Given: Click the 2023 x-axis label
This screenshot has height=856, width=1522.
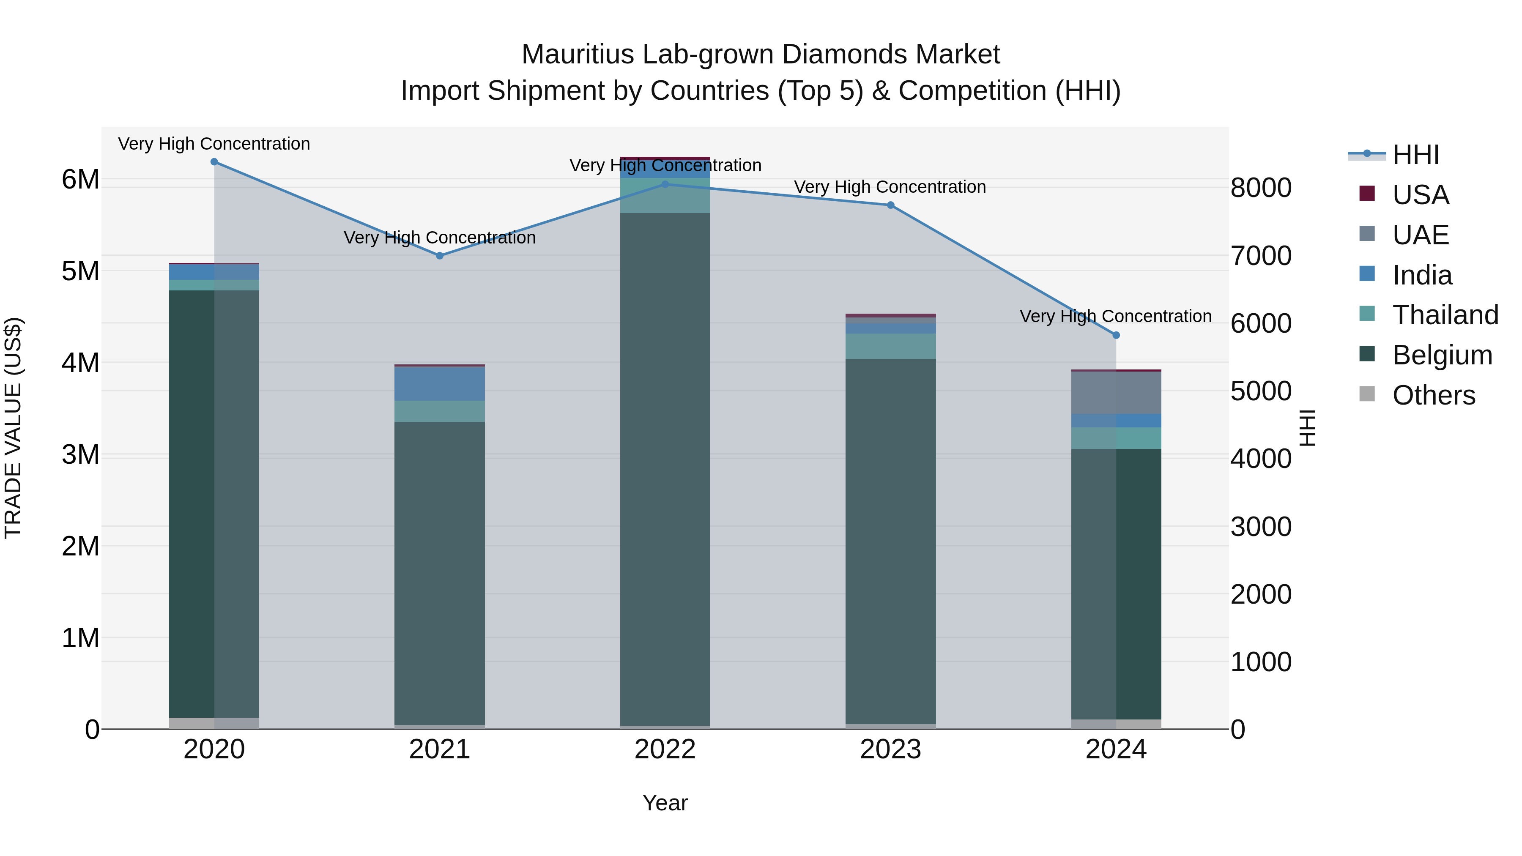Looking at the screenshot, I should click(x=891, y=749).
